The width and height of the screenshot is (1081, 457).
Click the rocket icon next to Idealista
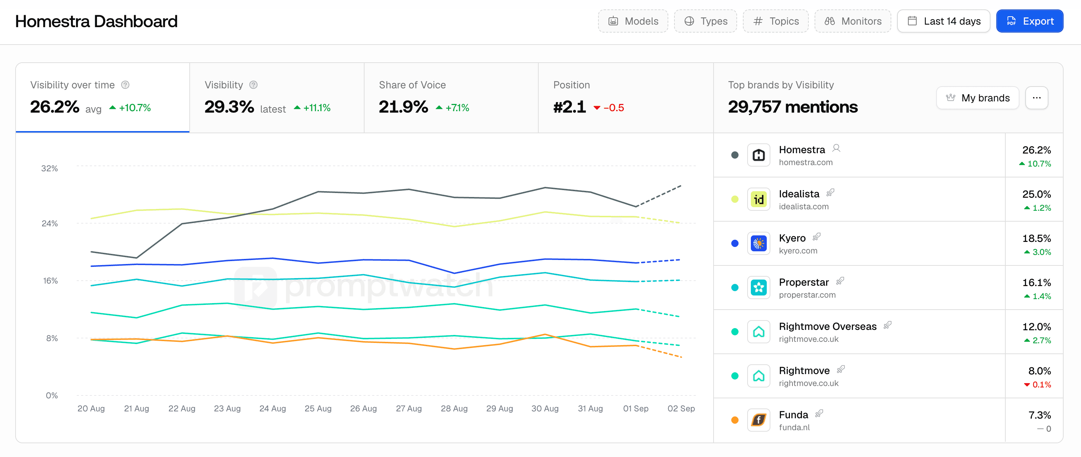point(830,193)
